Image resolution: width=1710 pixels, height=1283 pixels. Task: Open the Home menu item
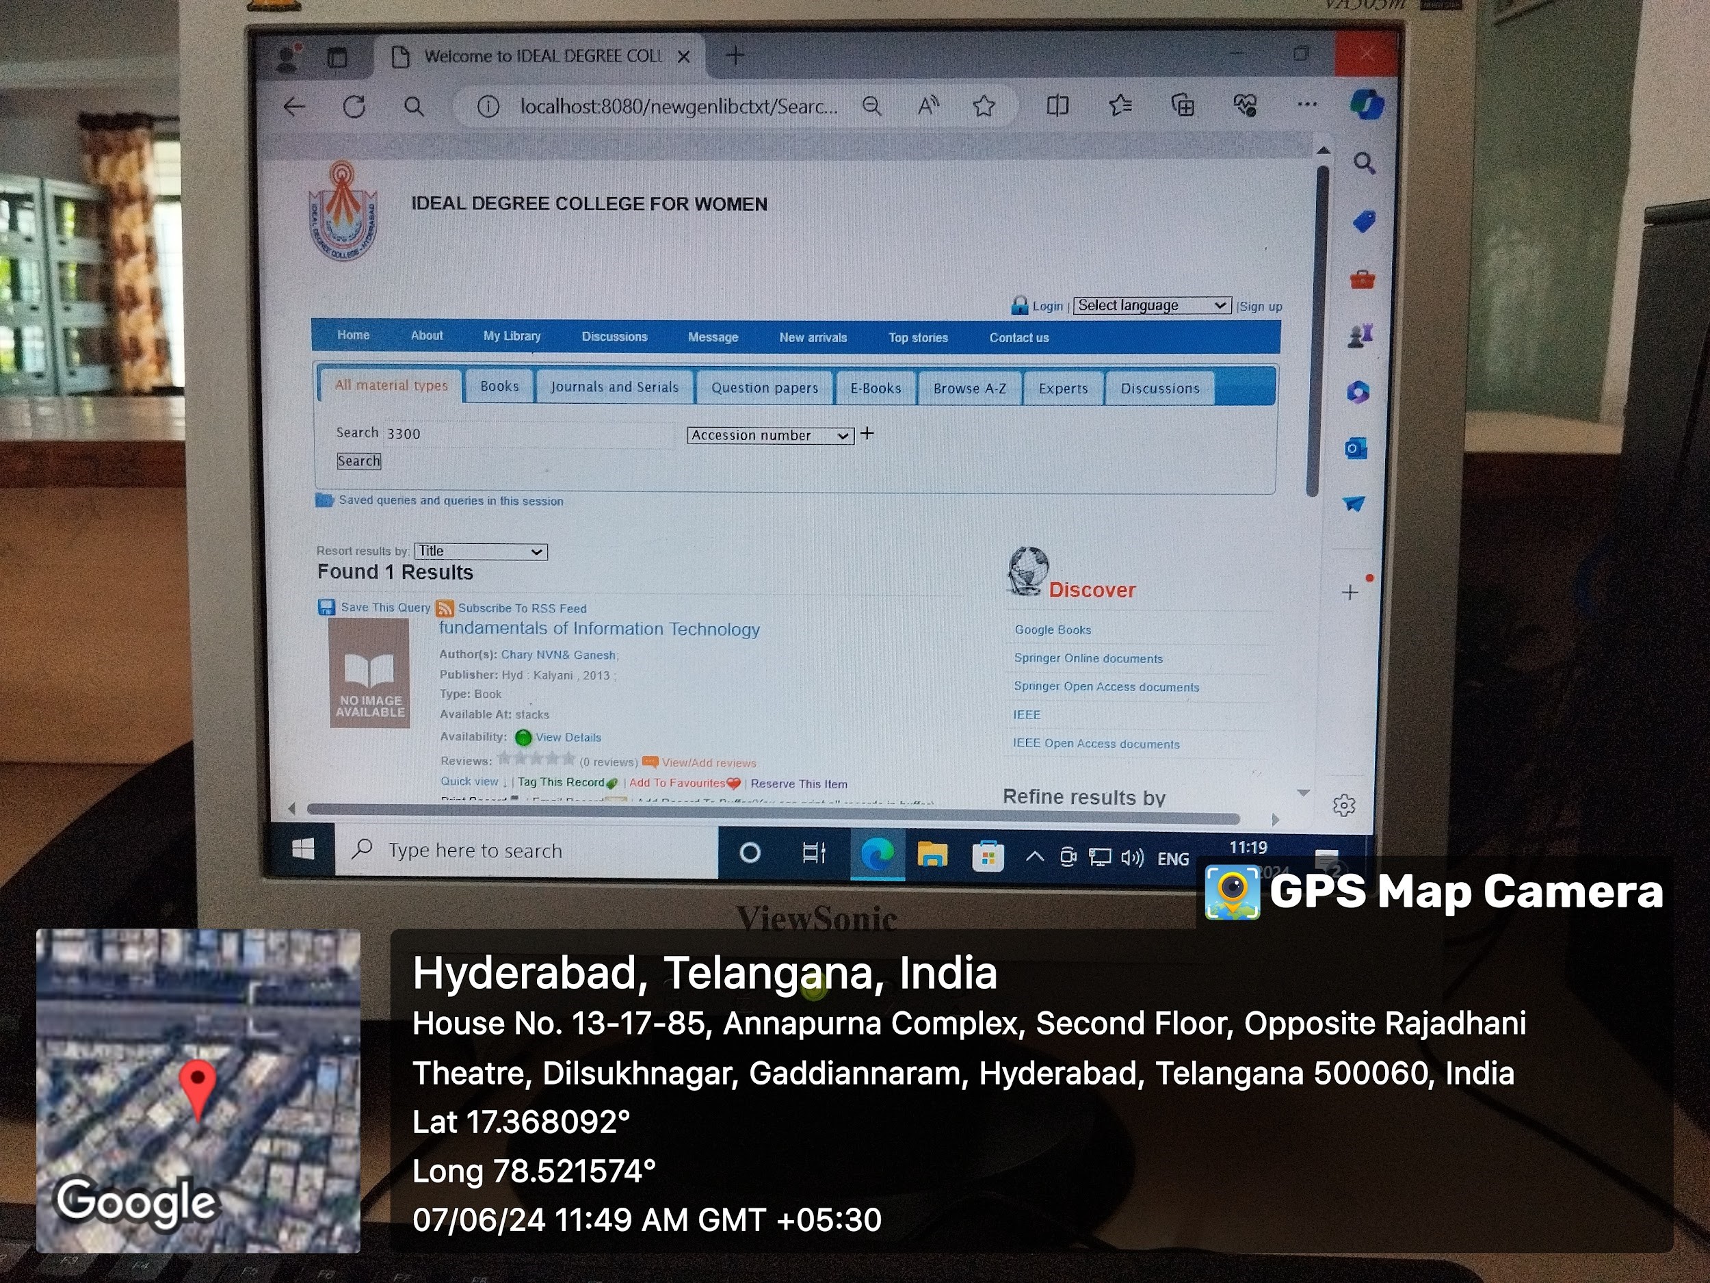pos(354,335)
